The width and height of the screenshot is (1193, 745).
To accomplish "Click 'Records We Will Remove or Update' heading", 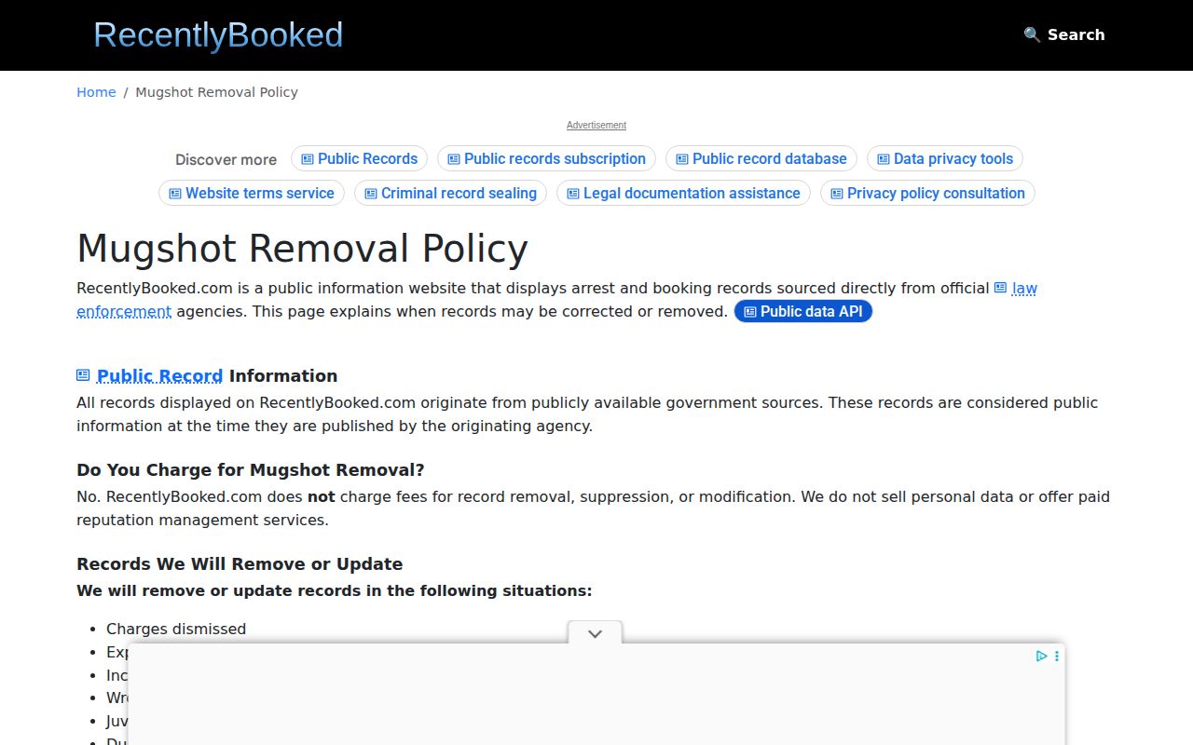I will [x=240, y=563].
